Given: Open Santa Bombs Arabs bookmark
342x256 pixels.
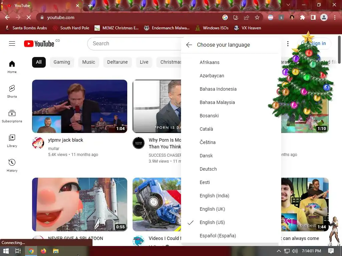Looking at the screenshot, I should pos(26,28).
